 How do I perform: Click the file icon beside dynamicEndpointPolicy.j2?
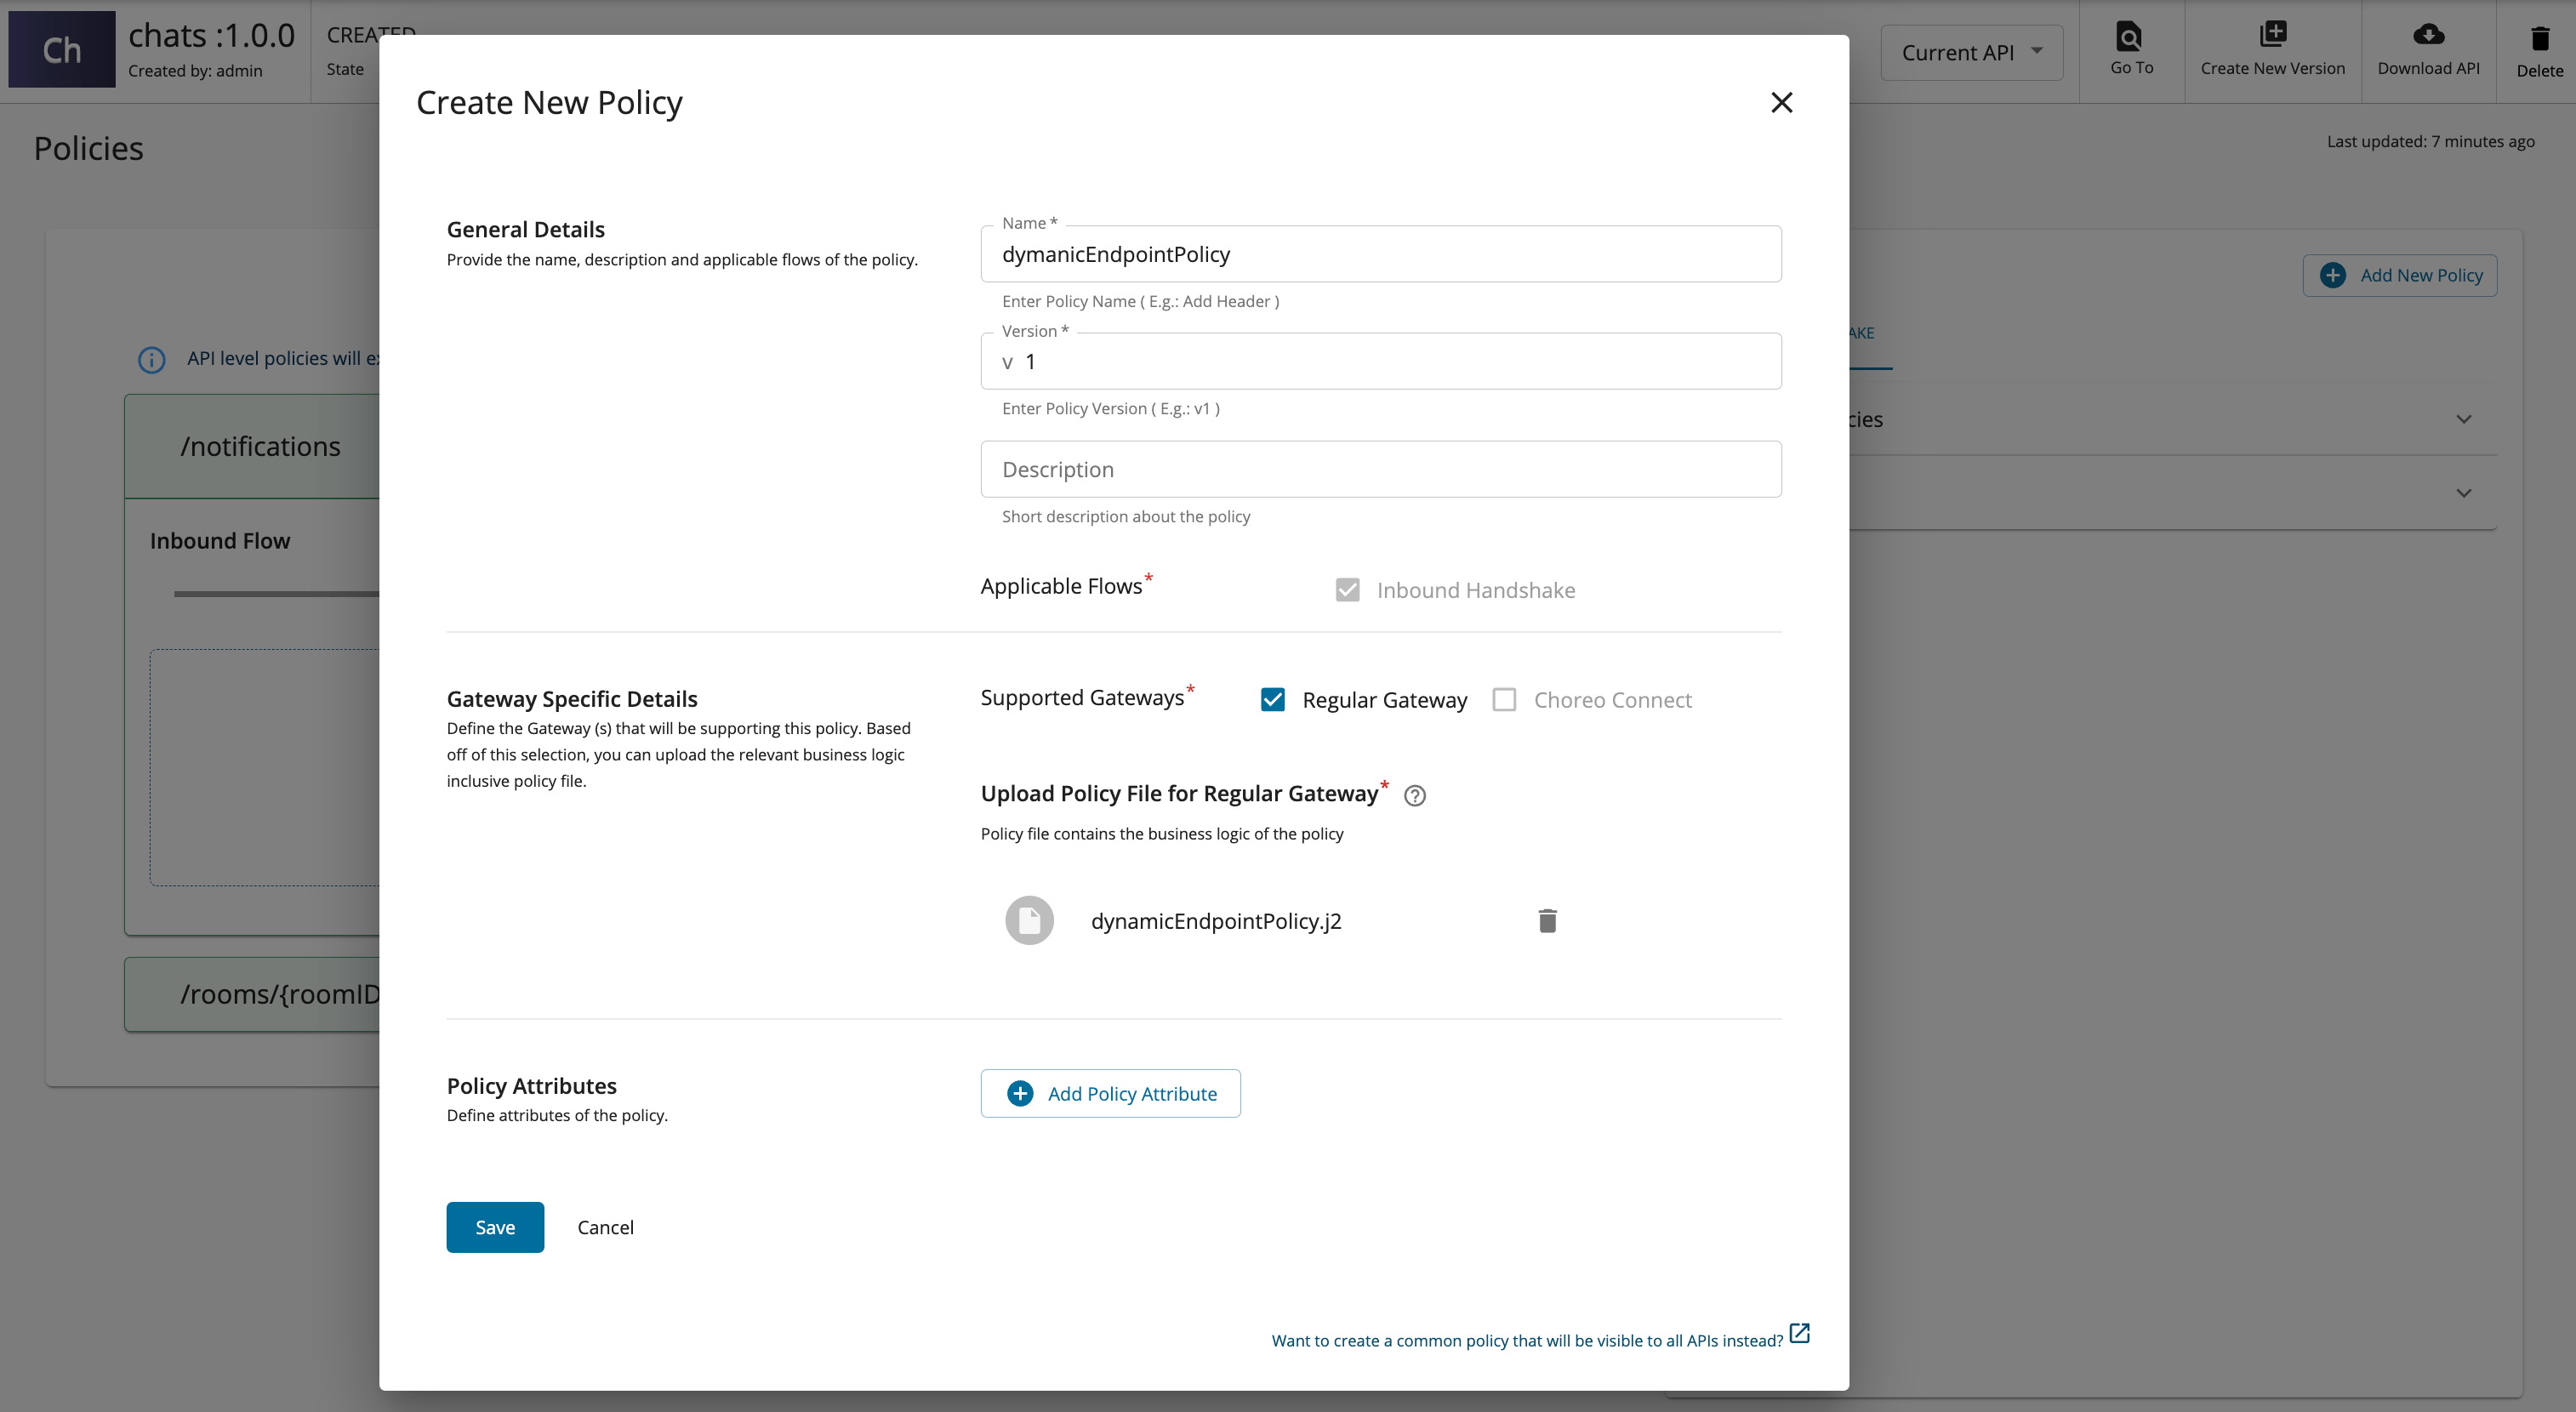(x=1029, y=920)
